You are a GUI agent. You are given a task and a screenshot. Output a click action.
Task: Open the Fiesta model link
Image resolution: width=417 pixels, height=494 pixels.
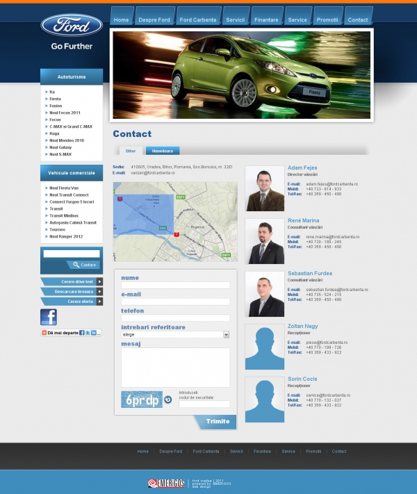pyautogui.click(x=55, y=99)
